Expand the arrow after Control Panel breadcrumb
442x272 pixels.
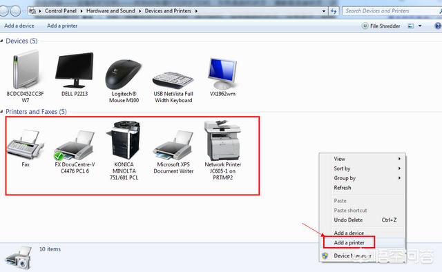tap(81, 11)
